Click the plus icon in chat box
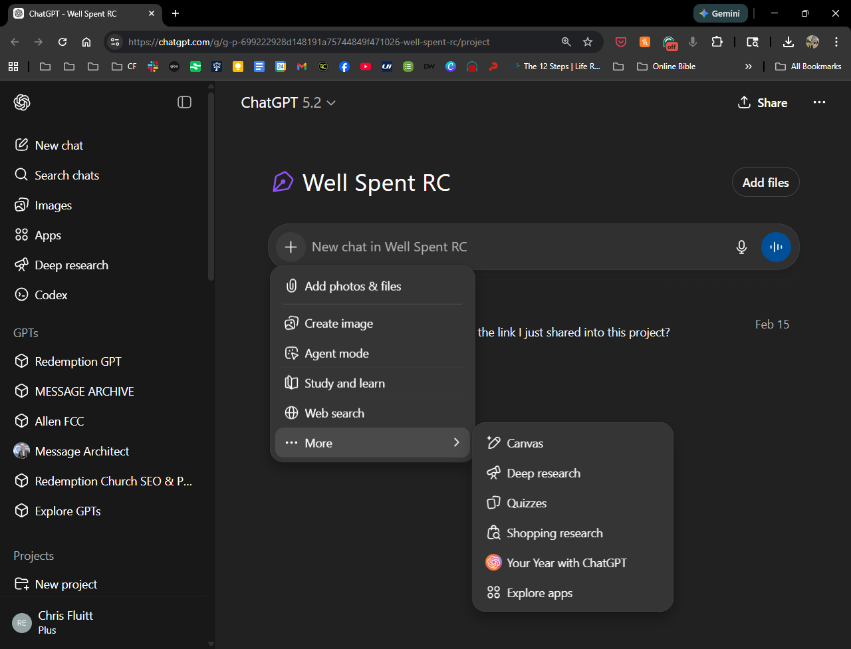The image size is (851, 649). [x=291, y=247]
